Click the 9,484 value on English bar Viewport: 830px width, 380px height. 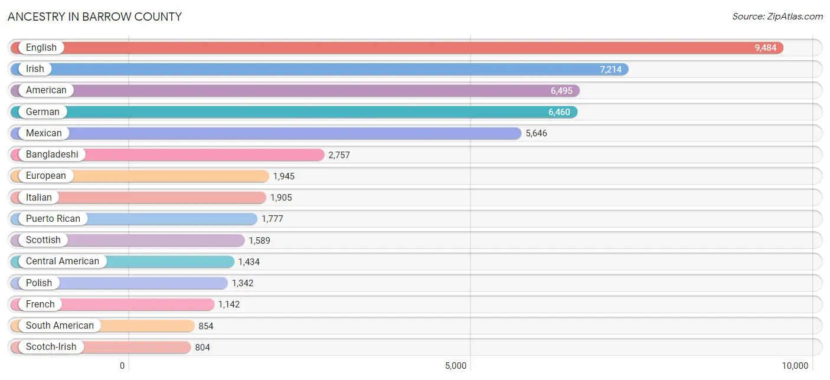point(766,48)
